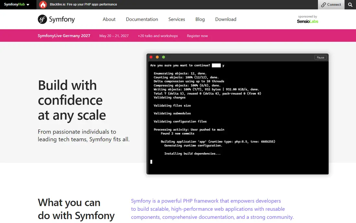356x223 pixels.
Task: Click Register now in the banner
Action: (x=197, y=36)
